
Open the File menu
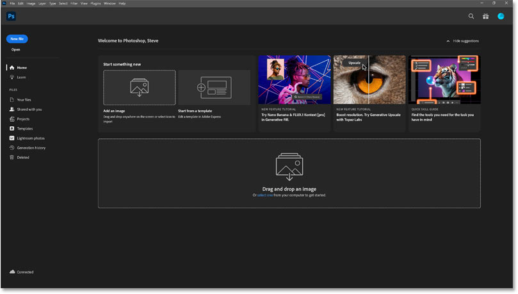click(12, 3)
